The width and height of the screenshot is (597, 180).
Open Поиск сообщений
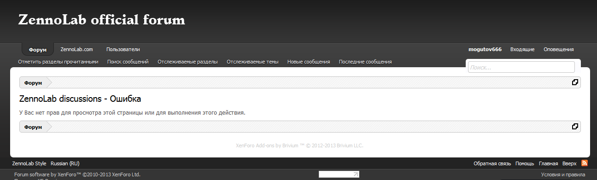point(128,62)
